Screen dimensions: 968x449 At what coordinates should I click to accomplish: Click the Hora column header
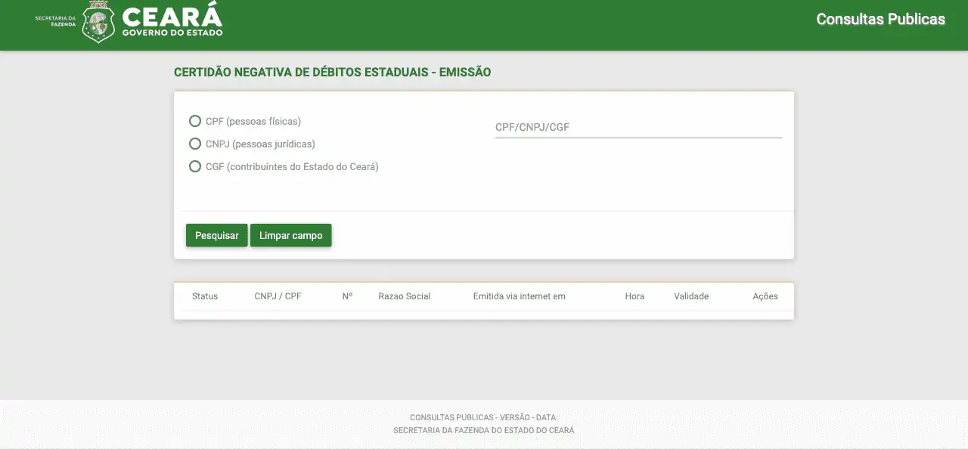tap(634, 296)
